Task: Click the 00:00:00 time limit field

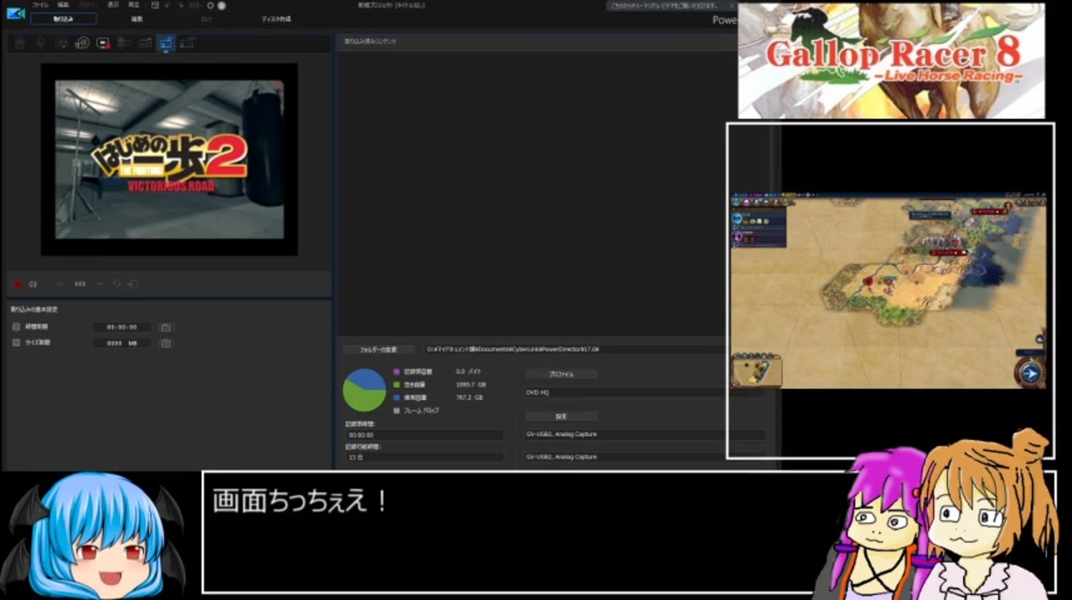Action: click(122, 327)
